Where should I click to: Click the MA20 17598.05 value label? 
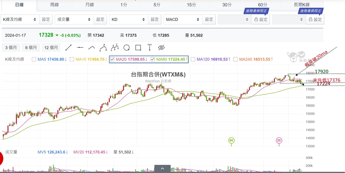132,59
